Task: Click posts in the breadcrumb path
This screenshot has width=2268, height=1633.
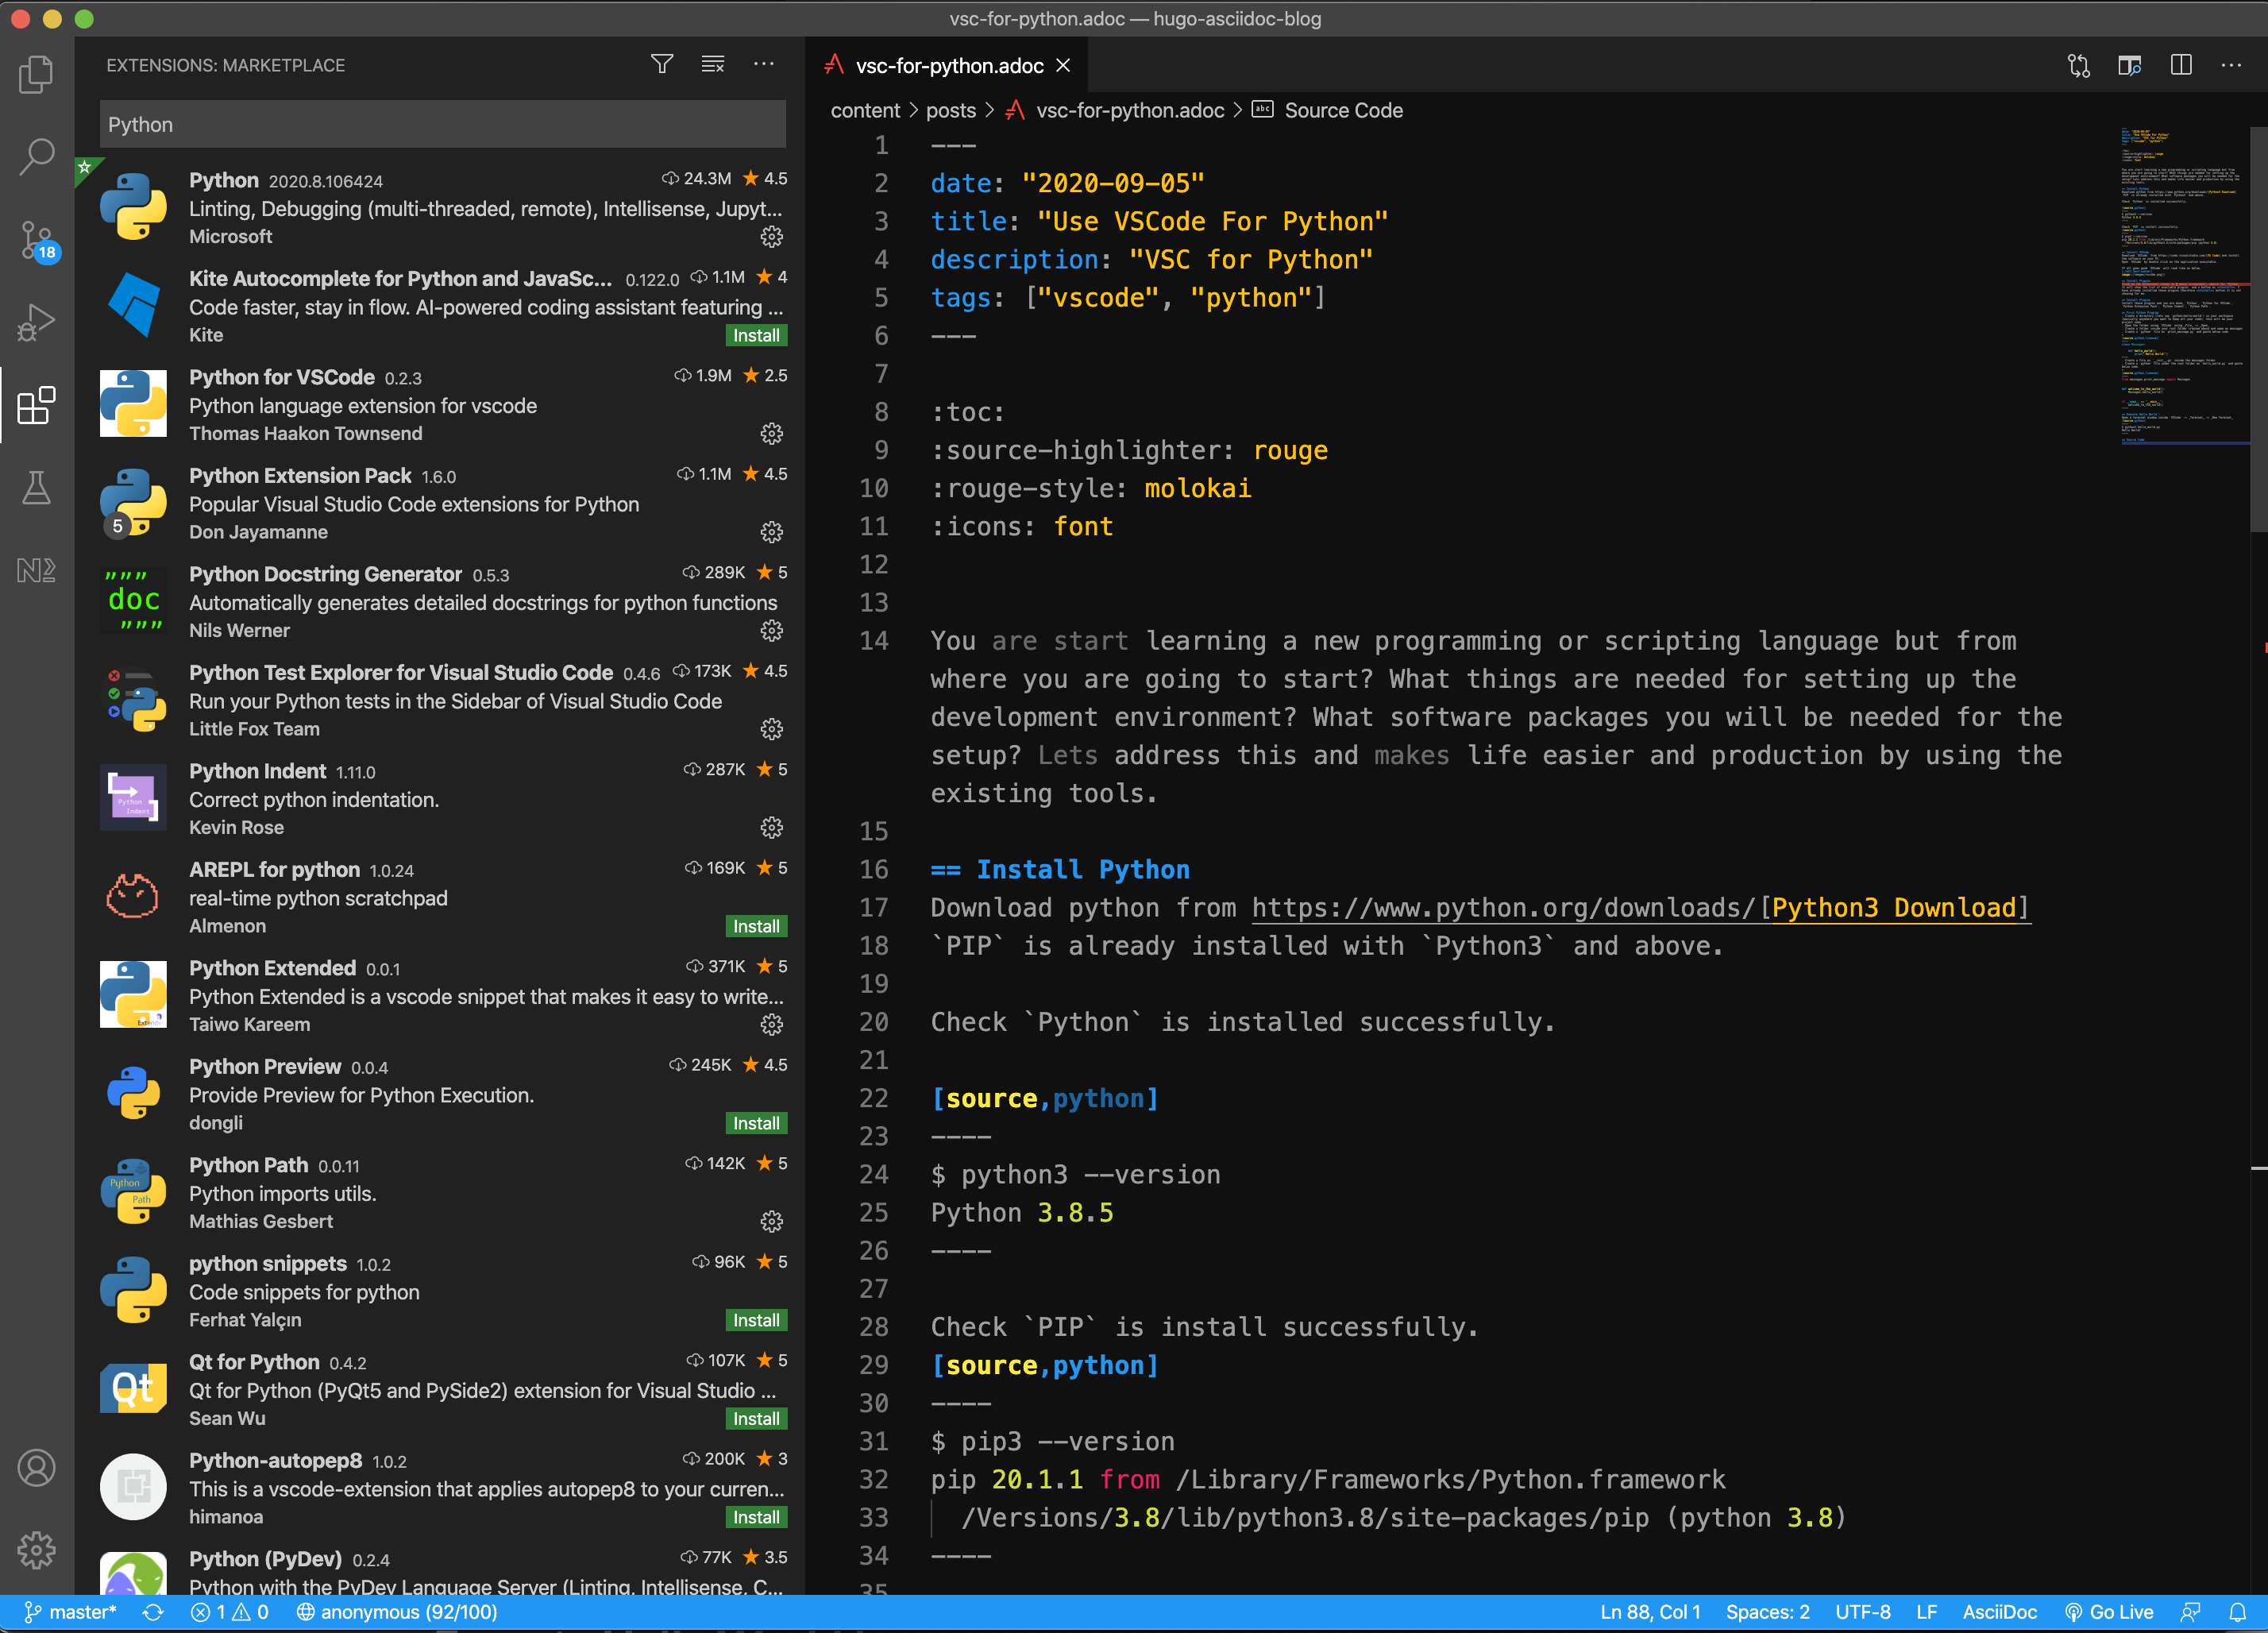Action: coord(950,111)
